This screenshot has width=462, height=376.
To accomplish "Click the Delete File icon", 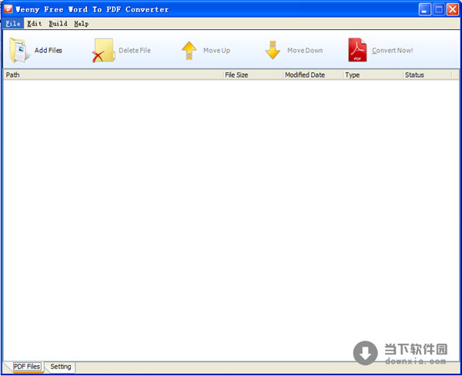I will pyautogui.click(x=102, y=51).
